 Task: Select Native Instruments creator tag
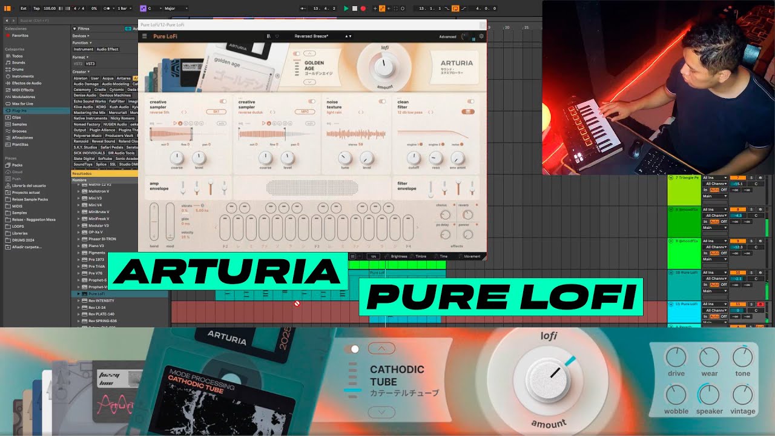pos(90,118)
